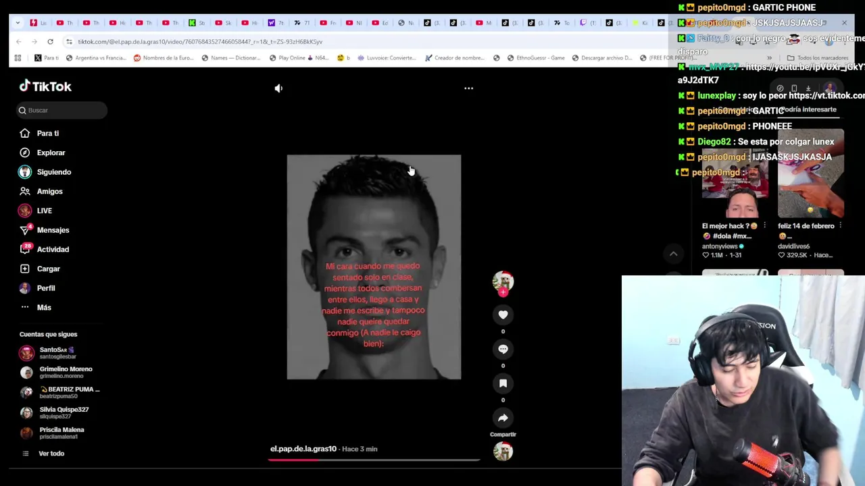Expand the bookmarks overflow chevron

[770, 58]
